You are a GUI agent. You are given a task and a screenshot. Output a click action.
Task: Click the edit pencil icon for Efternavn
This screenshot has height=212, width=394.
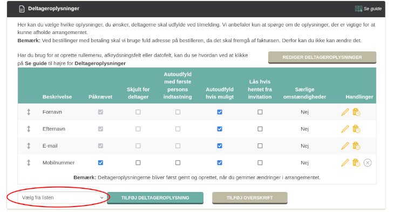[345, 129]
